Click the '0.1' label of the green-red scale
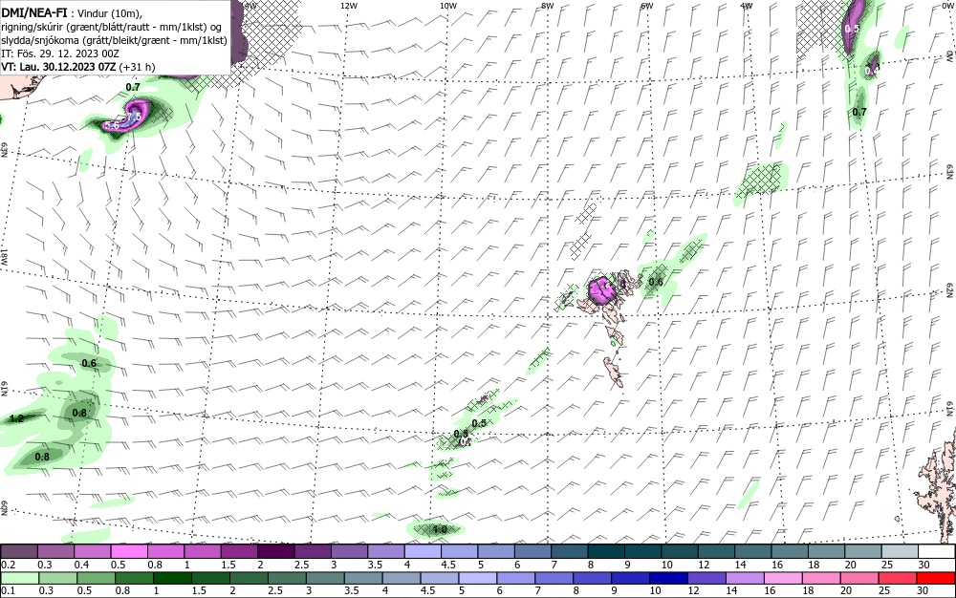The height and width of the screenshot is (598, 956). point(9,590)
